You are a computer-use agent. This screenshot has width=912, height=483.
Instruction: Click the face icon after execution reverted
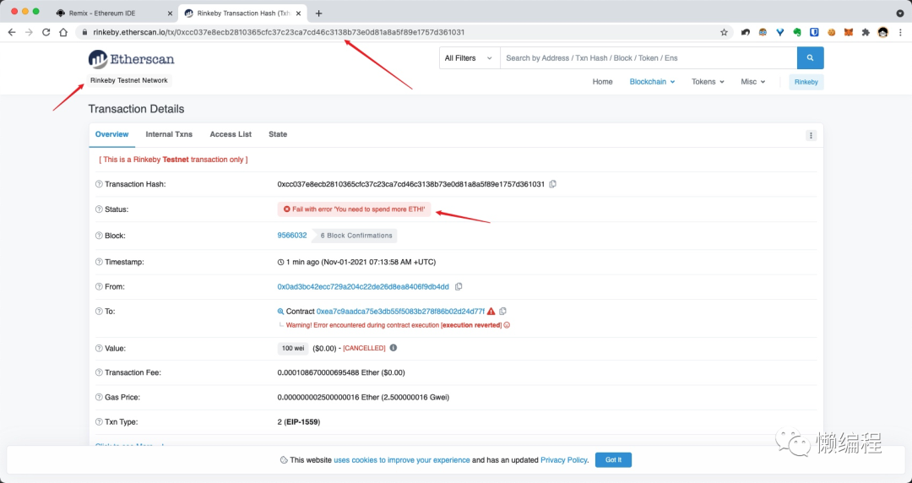pos(507,325)
